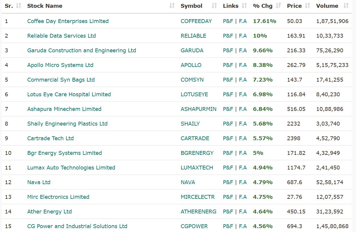This screenshot has height=232, width=356.
Task: Sort by % Chg sort icon
Action: (x=278, y=6)
